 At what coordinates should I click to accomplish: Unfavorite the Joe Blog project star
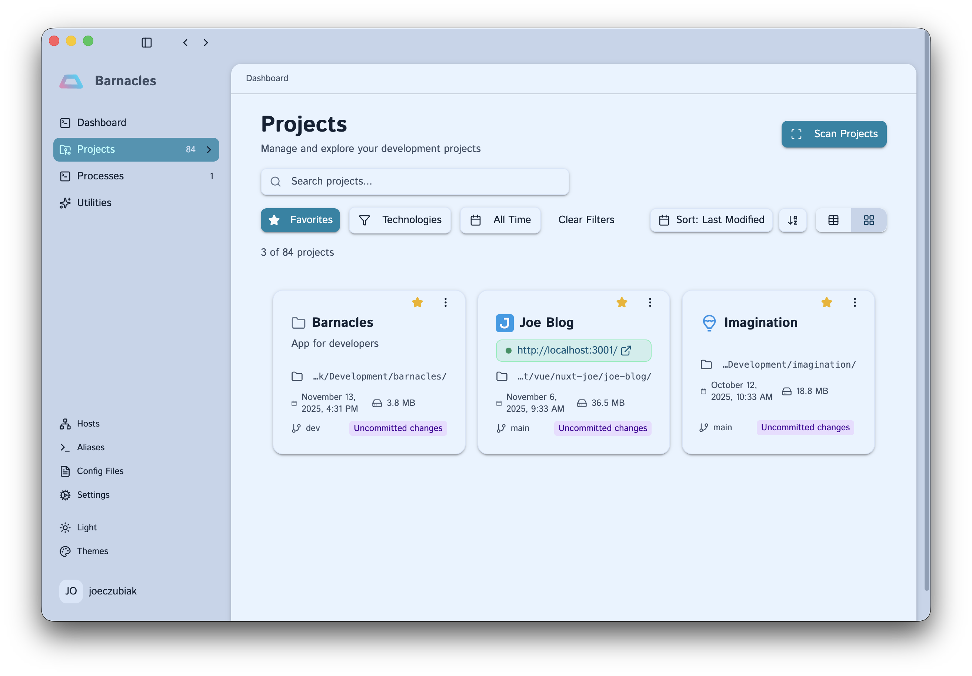coord(622,302)
